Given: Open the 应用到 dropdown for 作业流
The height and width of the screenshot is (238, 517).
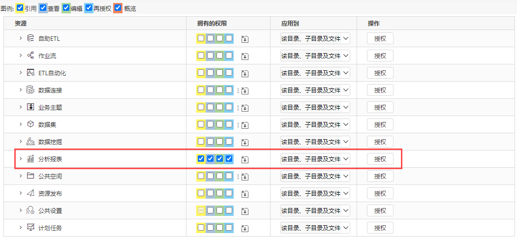Looking at the screenshot, I should (x=315, y=56).
